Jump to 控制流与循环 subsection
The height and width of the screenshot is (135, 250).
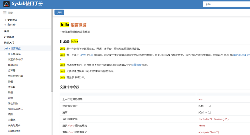[15, 109]
